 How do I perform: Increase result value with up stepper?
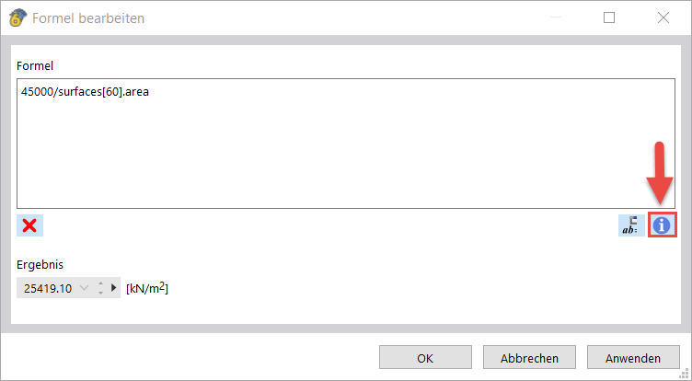click(100, 284)
